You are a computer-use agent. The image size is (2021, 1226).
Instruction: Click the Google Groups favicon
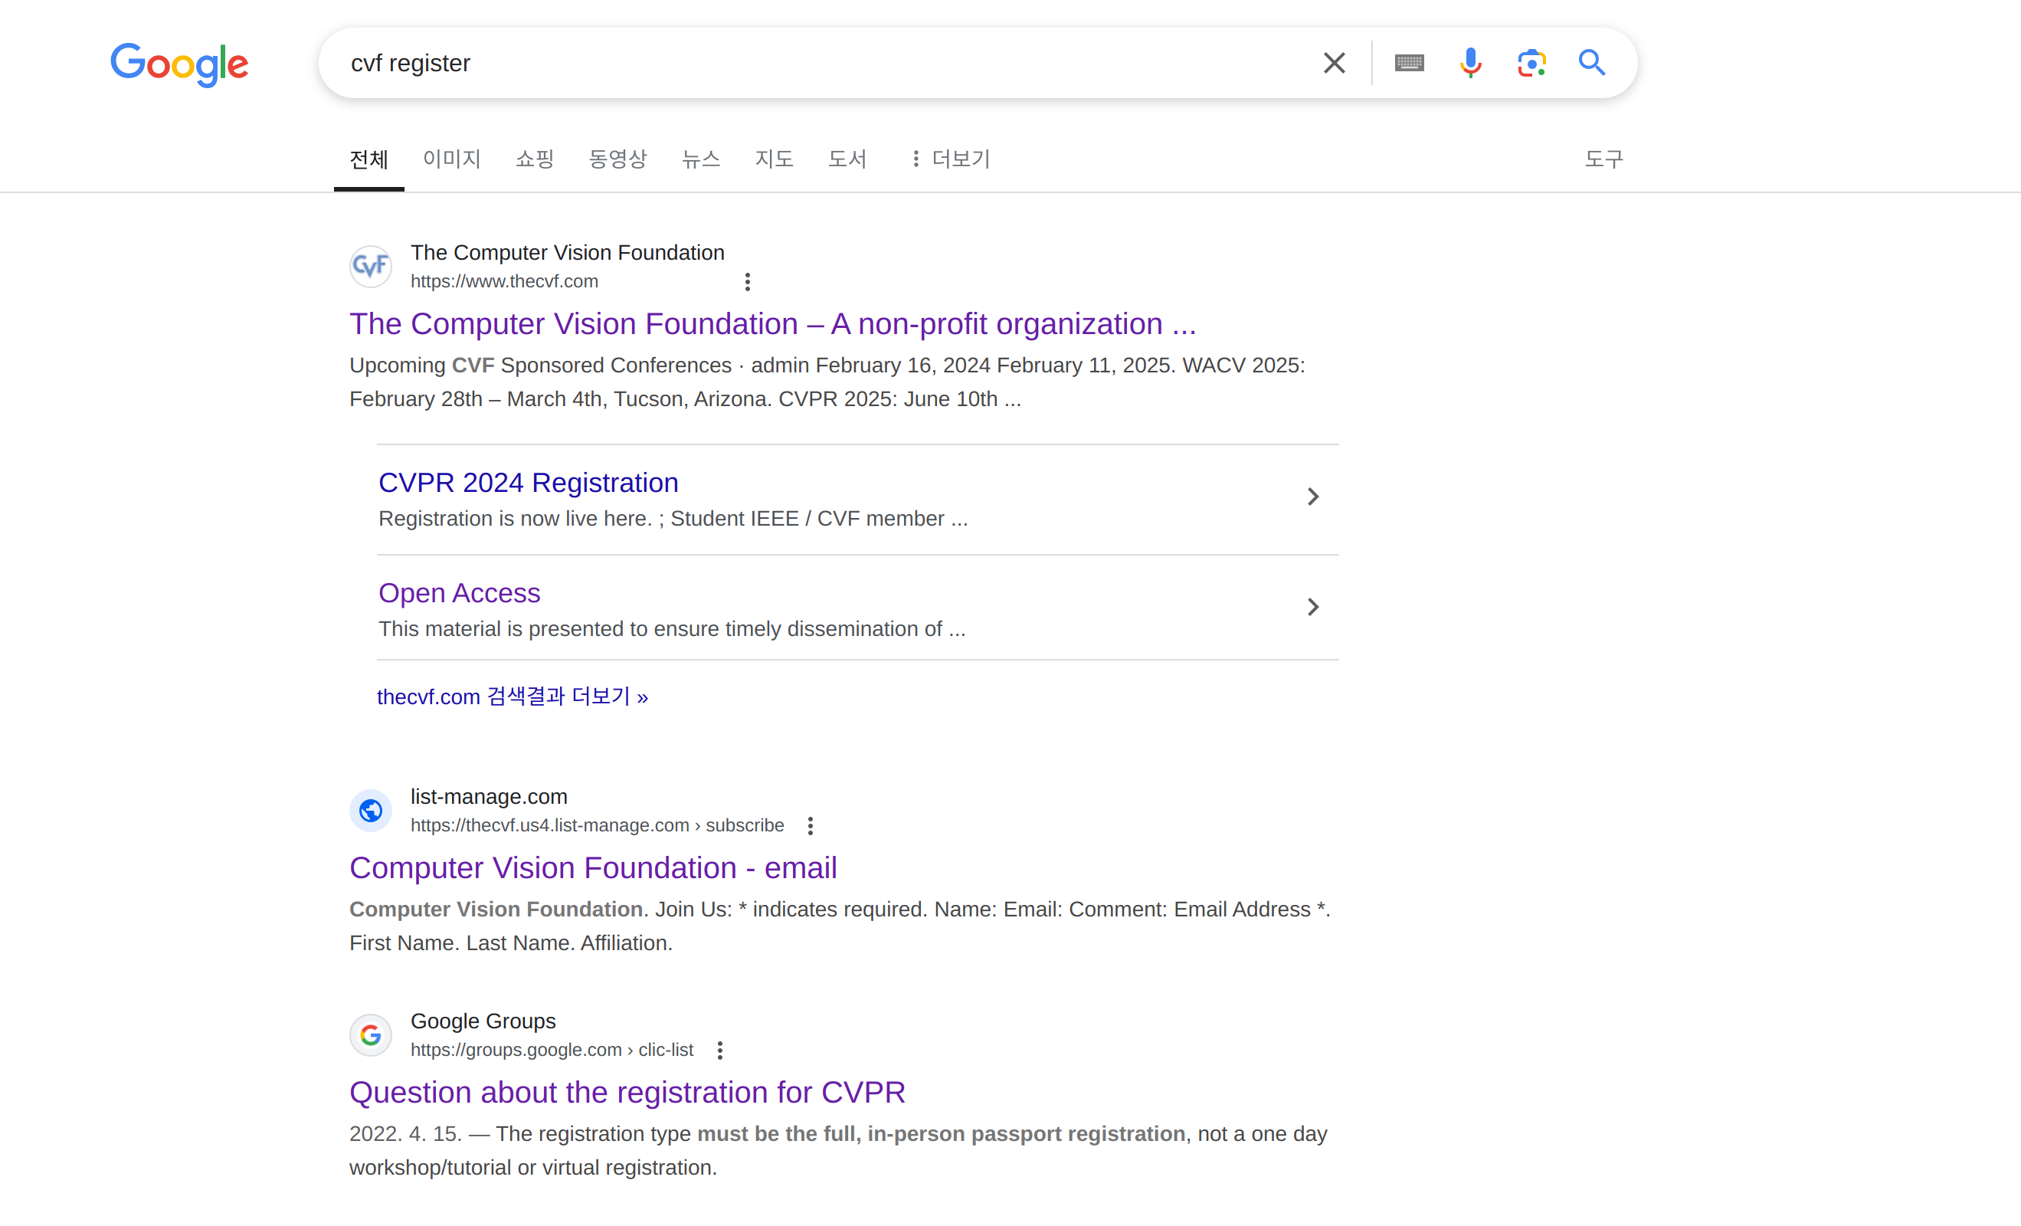point(371,1034)
